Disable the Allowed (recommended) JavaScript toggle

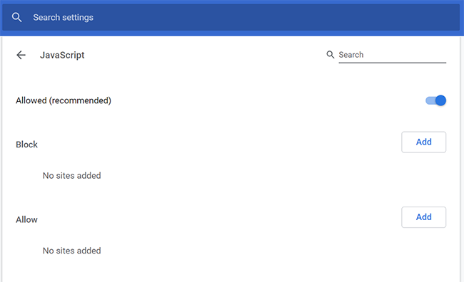point(435,100)
